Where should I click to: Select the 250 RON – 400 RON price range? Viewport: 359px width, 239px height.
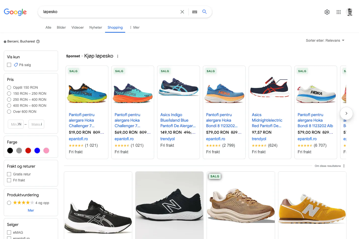9,100
